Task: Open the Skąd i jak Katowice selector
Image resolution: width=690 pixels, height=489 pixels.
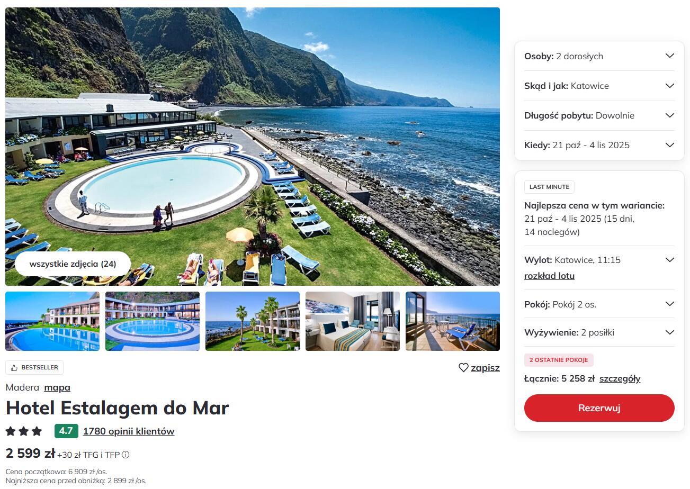Action: coord(599,86)
